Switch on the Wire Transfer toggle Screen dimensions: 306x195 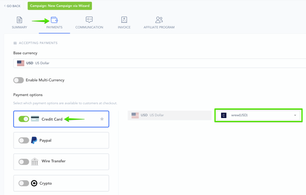coord(24,162)
